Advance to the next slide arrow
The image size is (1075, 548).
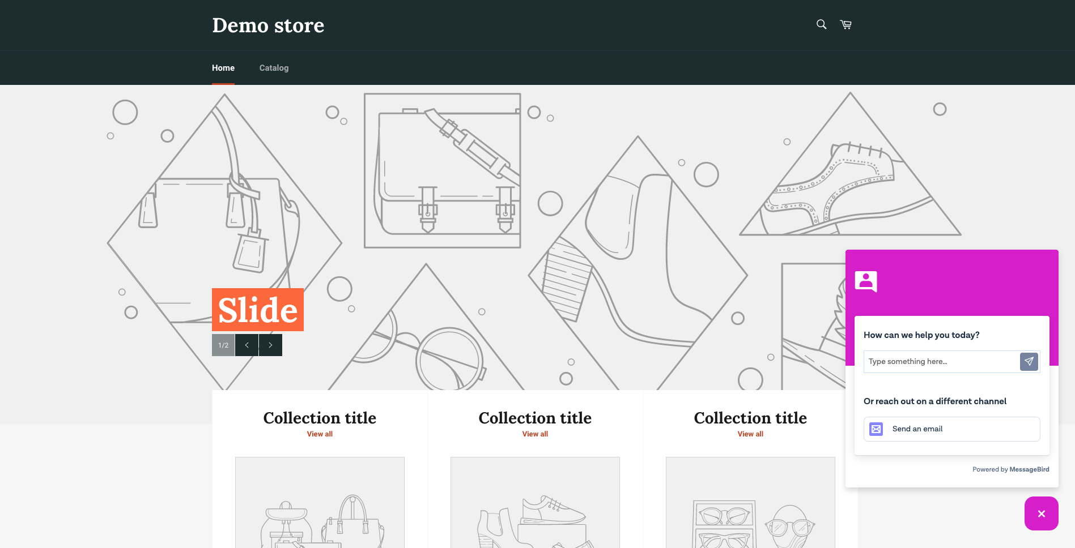[x=270, y=345]
